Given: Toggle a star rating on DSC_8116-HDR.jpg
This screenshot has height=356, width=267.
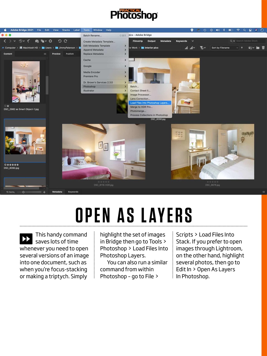Looking at the screenshot, I should [x=103, y=181].
